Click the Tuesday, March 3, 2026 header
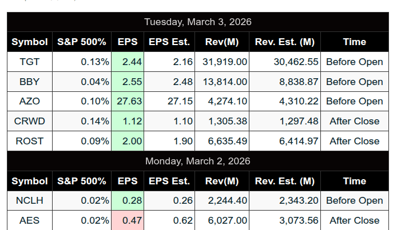Screen dimensions: 397x230 point(198,22)
